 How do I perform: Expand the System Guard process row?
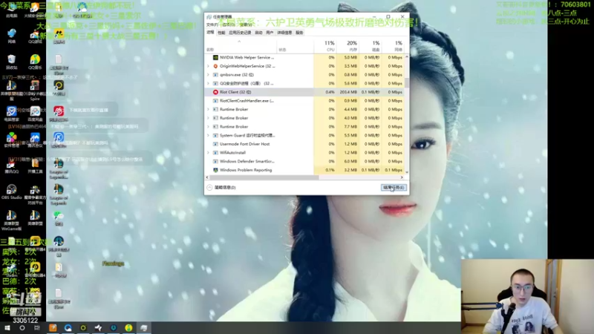(x=208, y=135)
